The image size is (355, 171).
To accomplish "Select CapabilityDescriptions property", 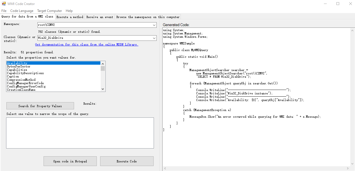I will click(x=54, y=73).
